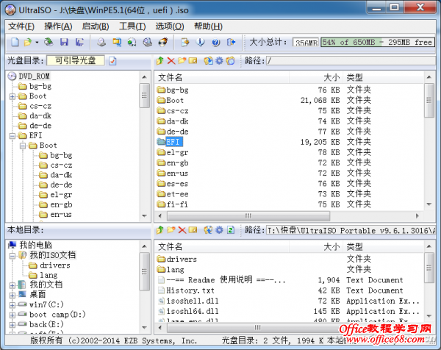Viewport: 441px width, 350px height.
Task: Click the Exit toolbar icon
Action: click(231, 42)
